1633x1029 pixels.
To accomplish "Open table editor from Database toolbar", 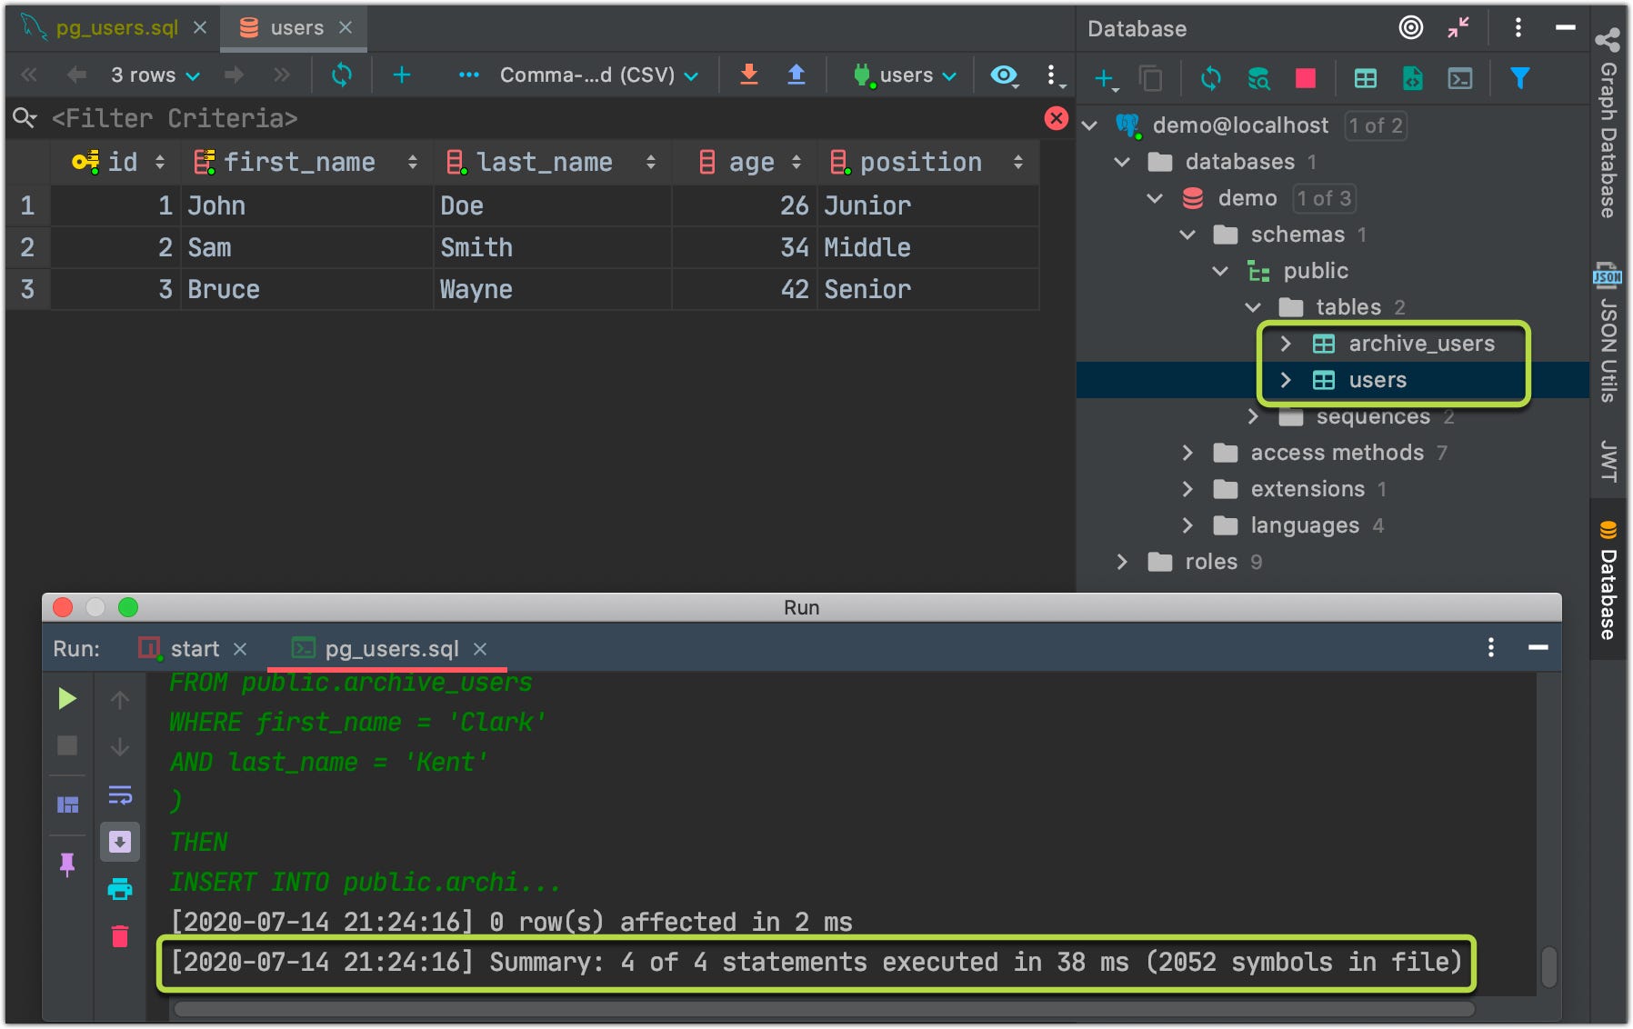I will tap(1366, 79).
